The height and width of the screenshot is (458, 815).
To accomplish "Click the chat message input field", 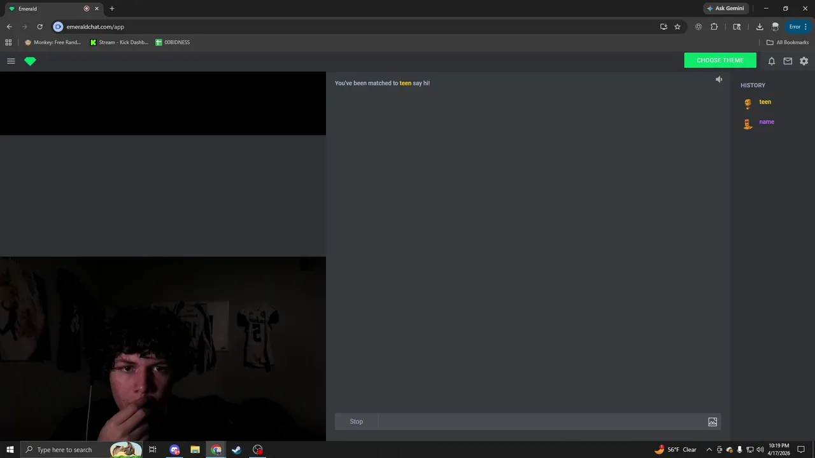I will coord(542,422).
